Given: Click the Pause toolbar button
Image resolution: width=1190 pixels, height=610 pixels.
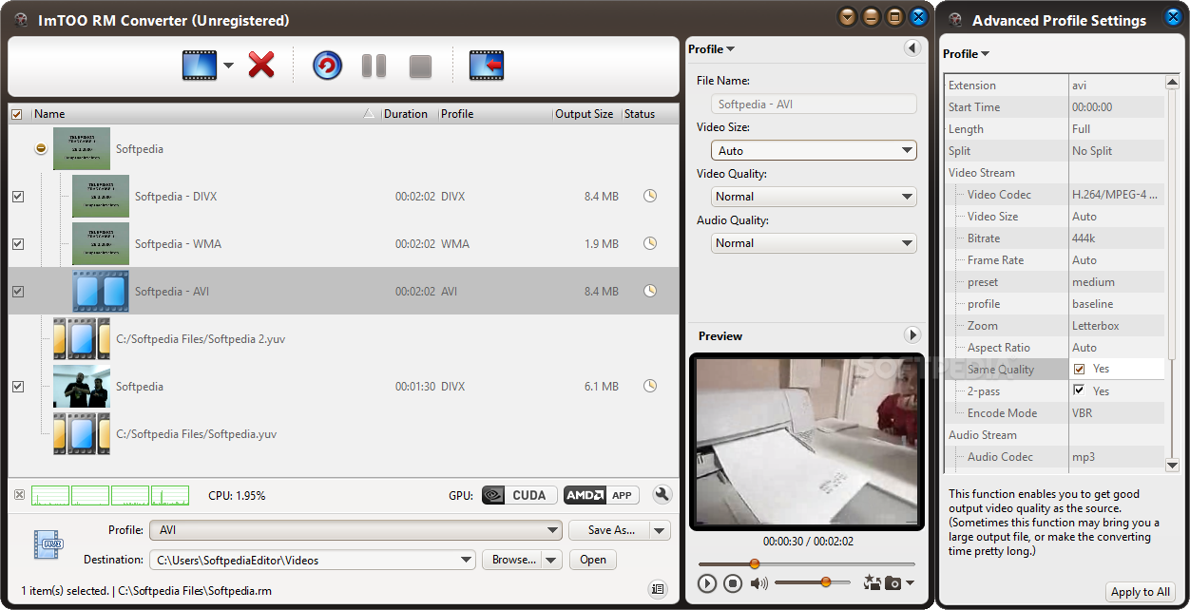Looking at the screenshot, I should click(x=374, y=66).
